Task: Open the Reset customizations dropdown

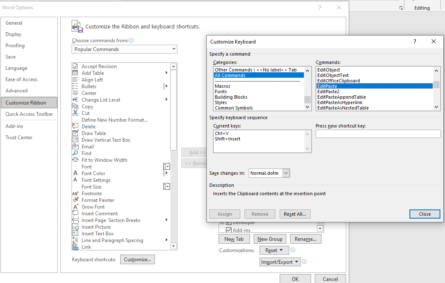Action: pyautogui.click(x=274, y=250)
